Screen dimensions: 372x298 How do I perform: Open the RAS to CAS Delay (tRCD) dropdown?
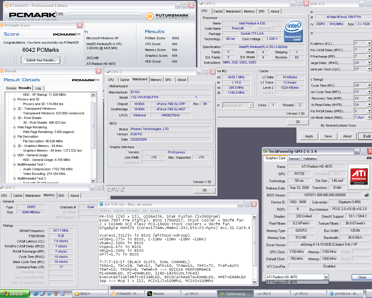[x=369, y=50]
